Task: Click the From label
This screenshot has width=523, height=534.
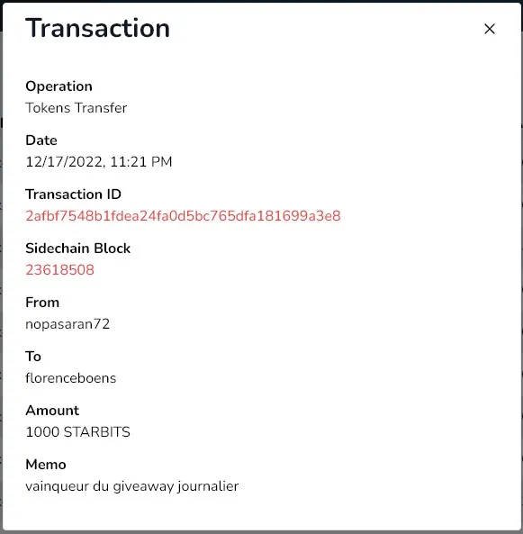Action: tap(42, 303)
